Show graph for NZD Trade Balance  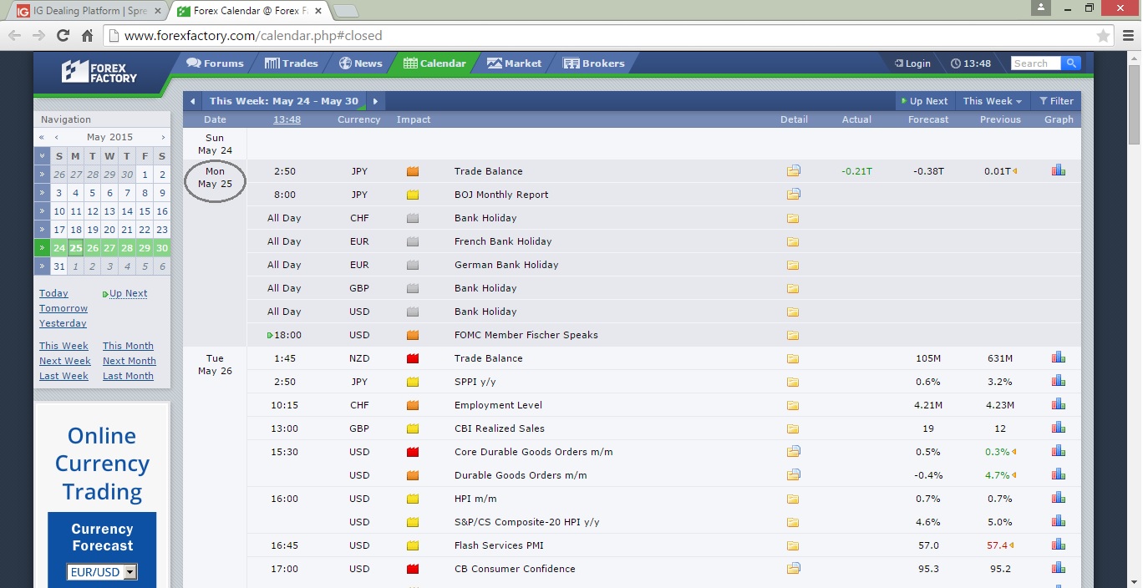click(1059, 357)
